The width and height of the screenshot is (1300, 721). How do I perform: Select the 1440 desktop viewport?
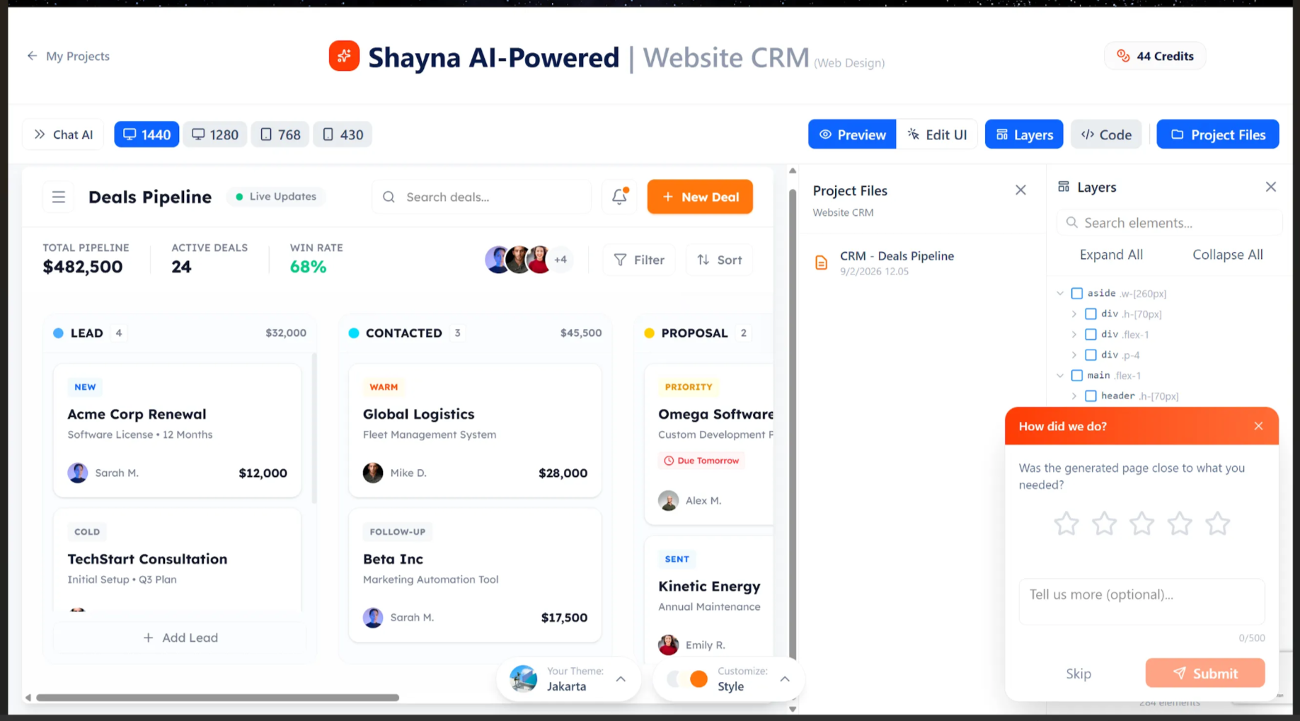click(x=146, y=134)
